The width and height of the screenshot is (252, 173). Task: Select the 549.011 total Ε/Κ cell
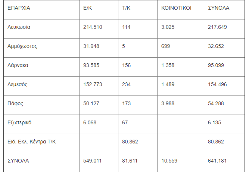(x=92, y=161)
